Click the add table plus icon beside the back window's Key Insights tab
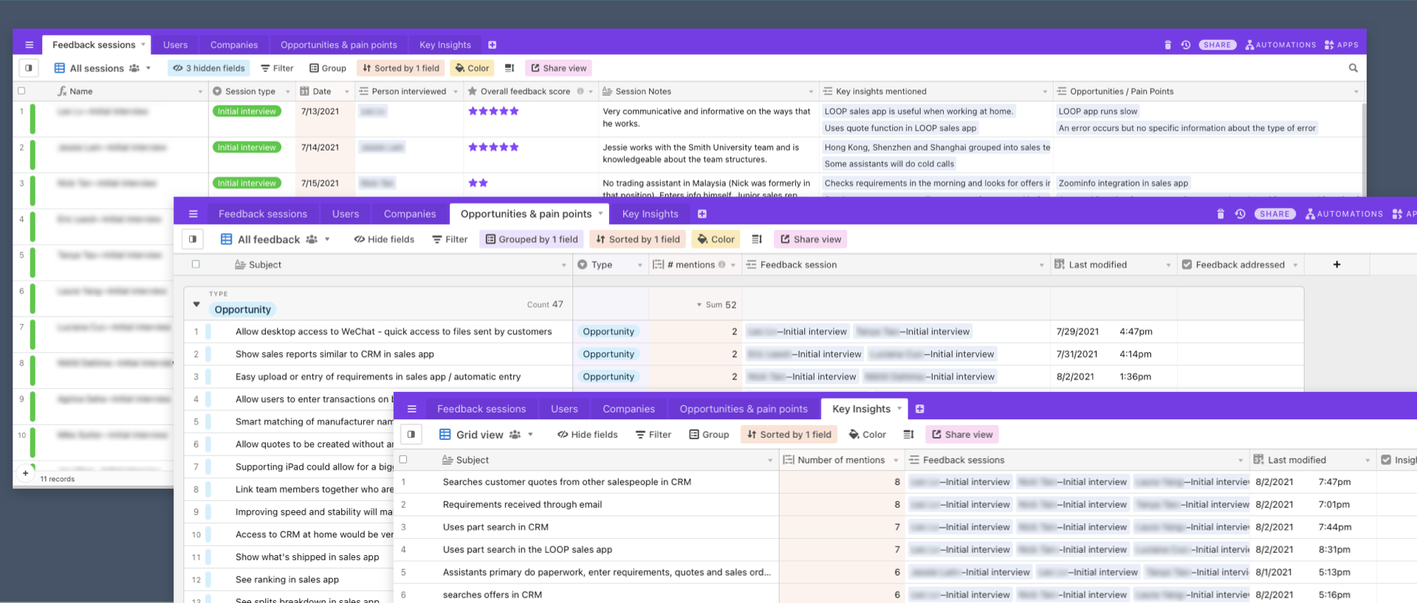The width and height of the screenshot is (1417, 603). pos(493,45)
